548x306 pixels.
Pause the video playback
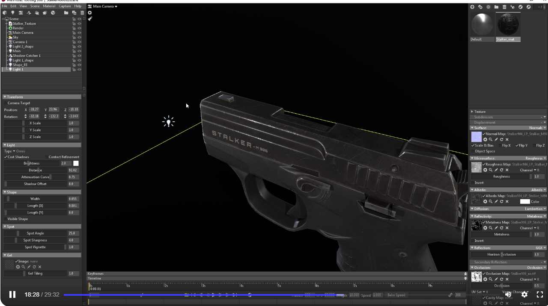(12, 294)
